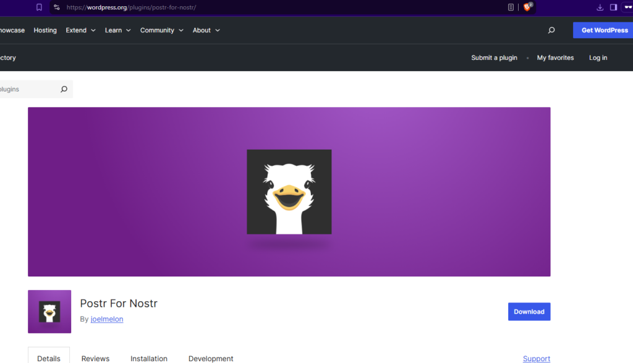Click the plugin directory search magnifier

click(64, 89)
